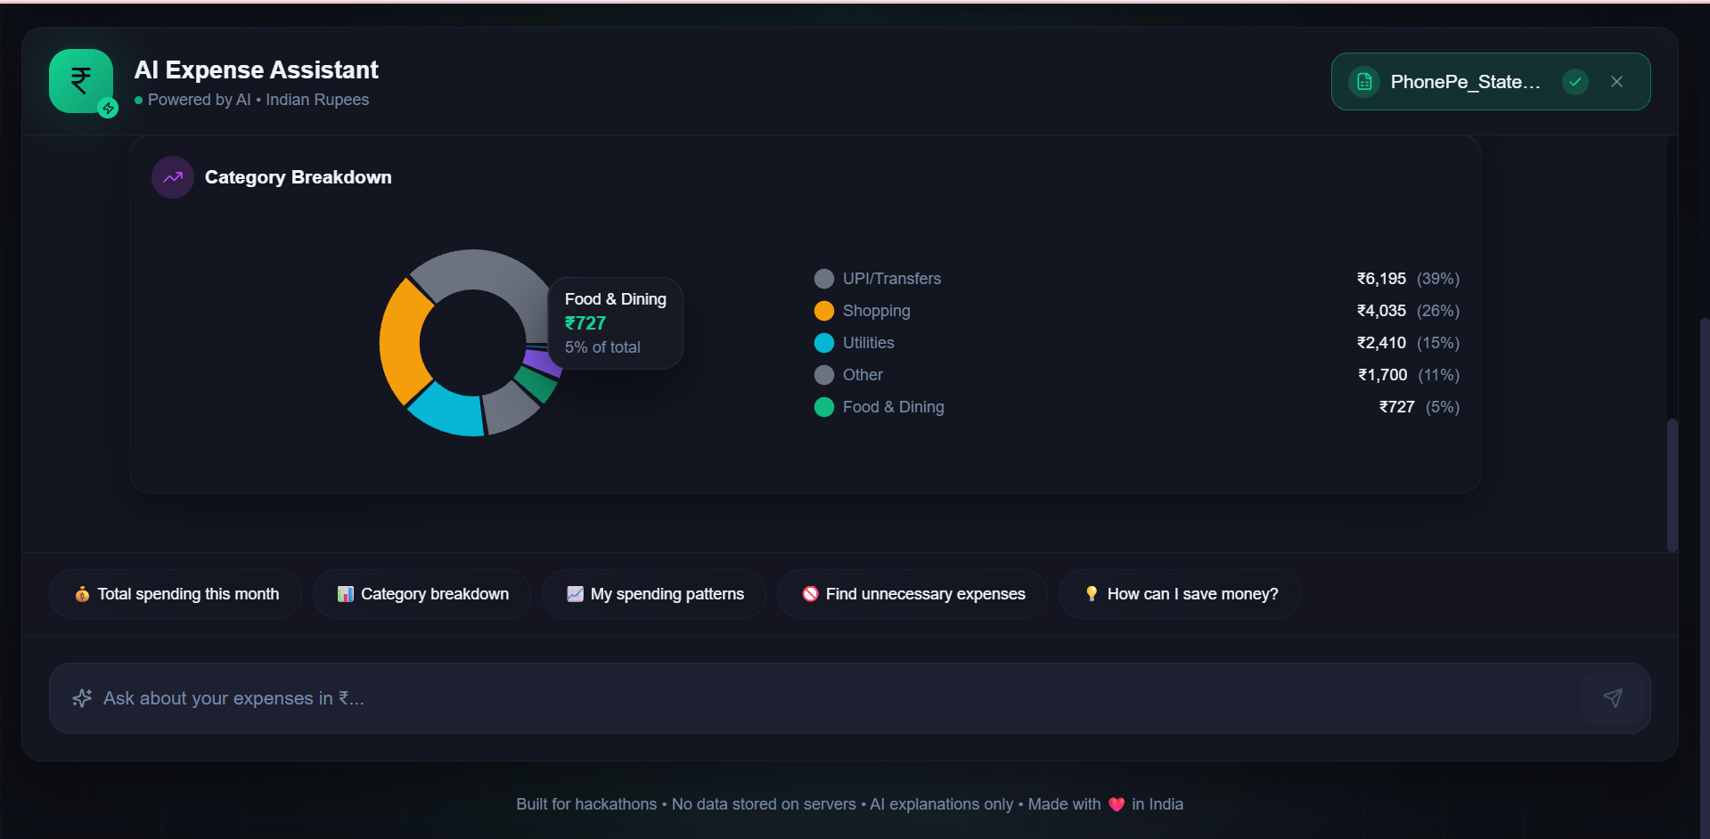Click the Category Breakdown trend icon
This screenshot has height=839, width=1710.
pos(173,177)
